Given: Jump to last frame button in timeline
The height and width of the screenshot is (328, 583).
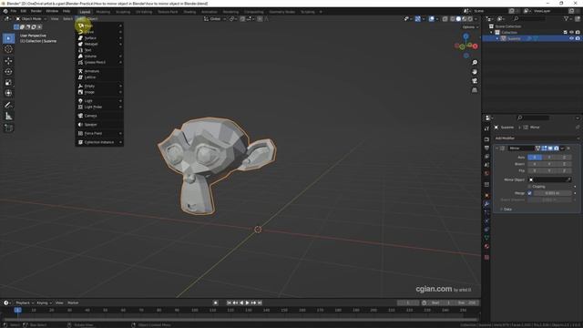Looking at the screenshot, I should (260, 302).
